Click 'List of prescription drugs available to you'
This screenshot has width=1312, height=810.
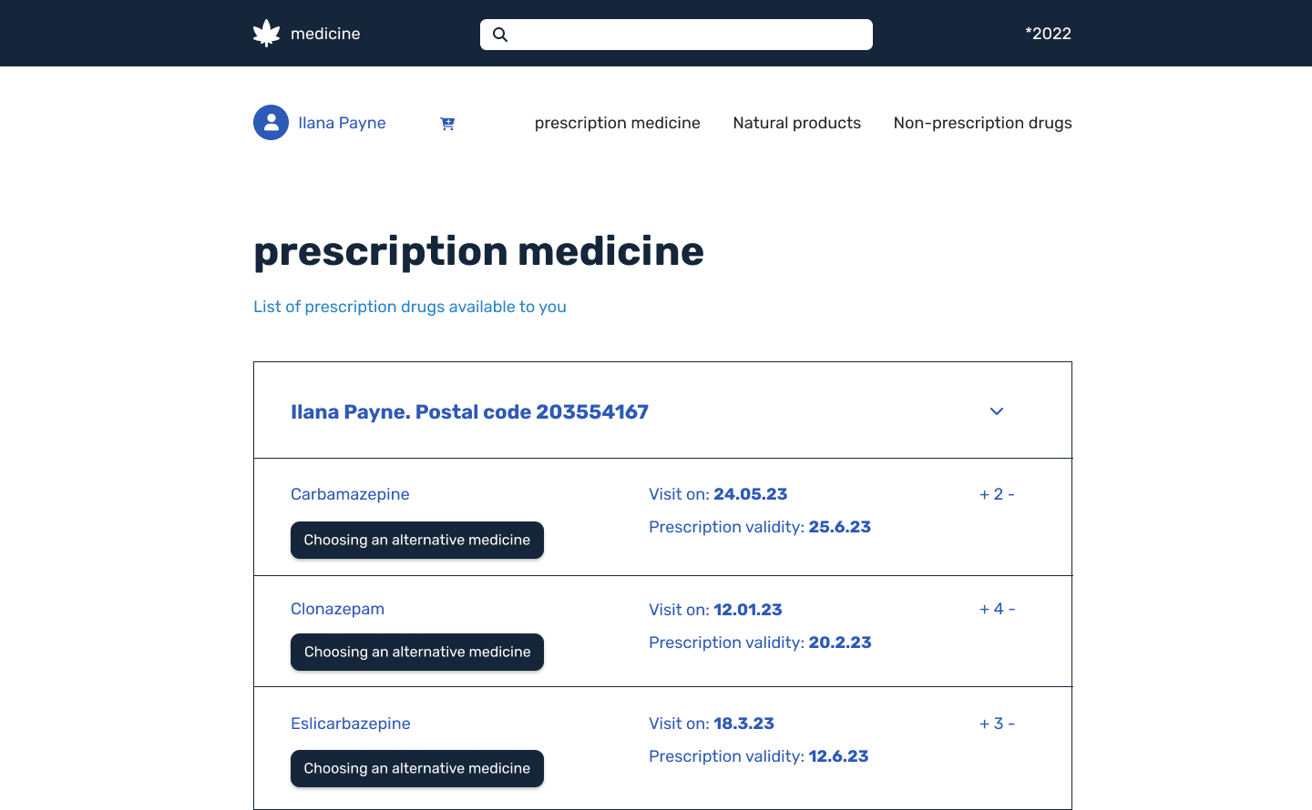[x=410, y=307]
